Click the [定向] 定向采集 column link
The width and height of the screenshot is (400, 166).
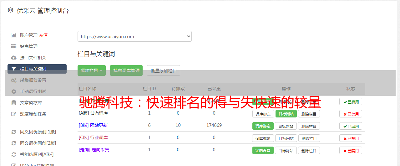[94, 150]
